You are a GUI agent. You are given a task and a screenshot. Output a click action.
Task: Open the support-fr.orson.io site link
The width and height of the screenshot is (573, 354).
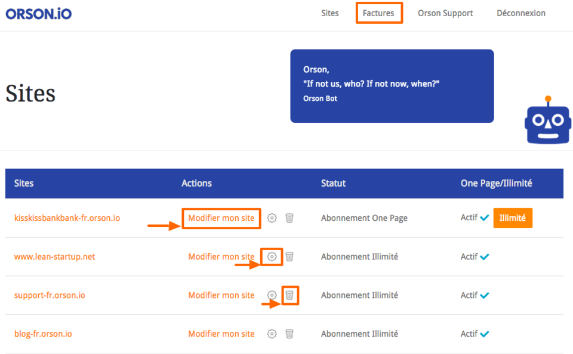pos(50,295)
